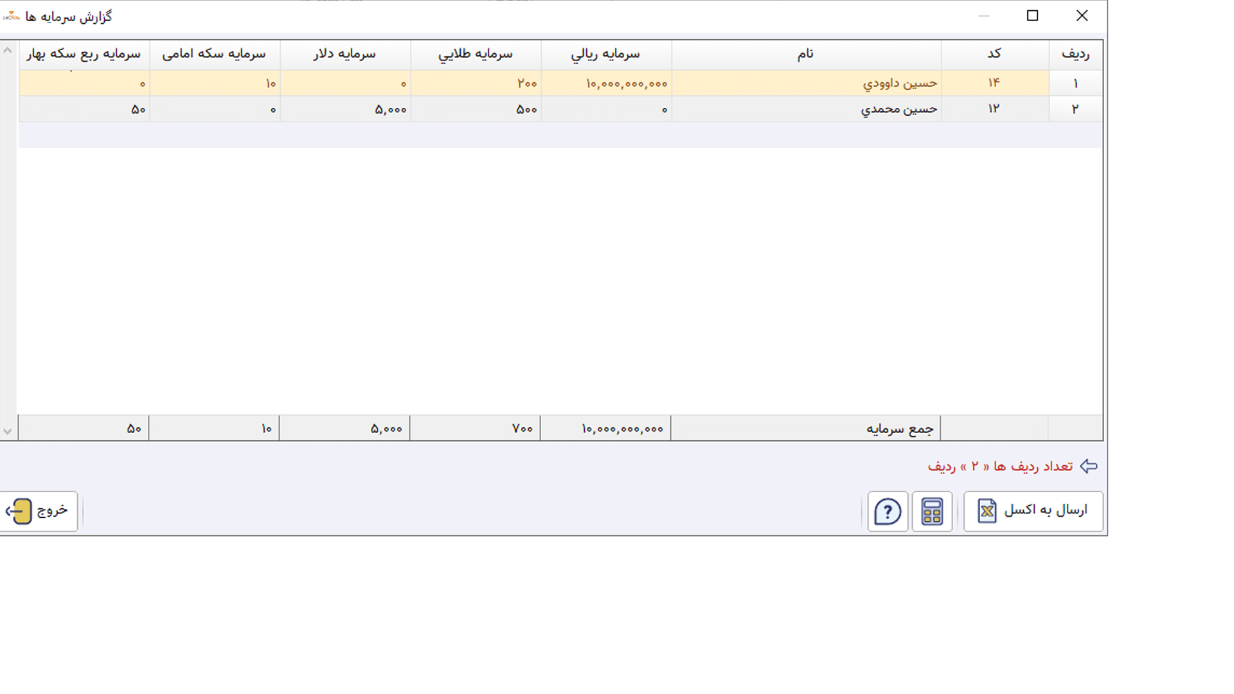Click the Excel icon in export button
This screenshot has height=694, width=1234.
coord(987,512)
